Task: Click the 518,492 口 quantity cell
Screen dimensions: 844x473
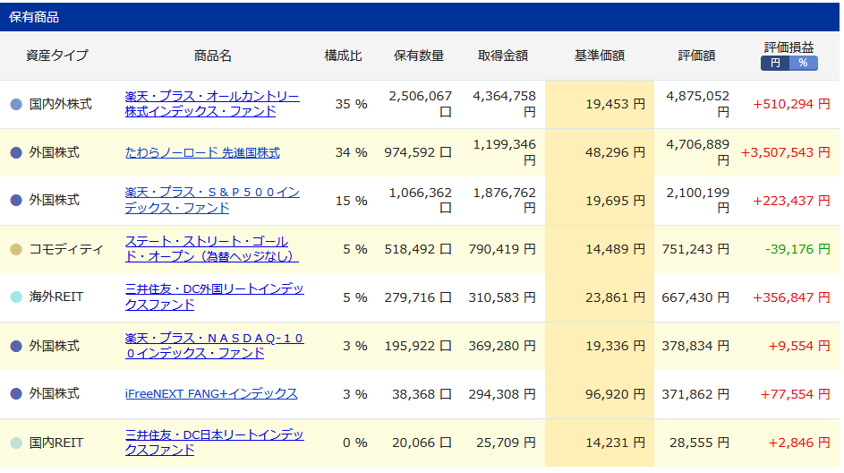Action: 418,249
